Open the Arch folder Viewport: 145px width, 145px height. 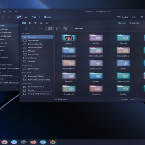pos(96,39)
